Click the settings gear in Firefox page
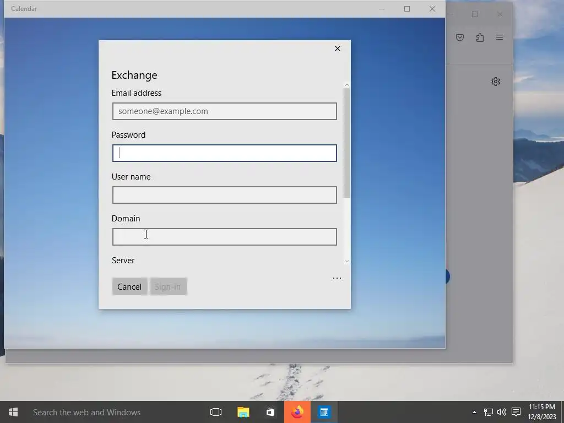 click(x=496, y=82)
